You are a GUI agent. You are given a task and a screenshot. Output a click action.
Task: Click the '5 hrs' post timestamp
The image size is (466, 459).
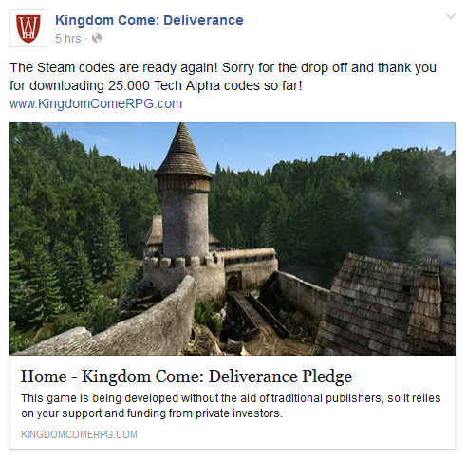68,39
